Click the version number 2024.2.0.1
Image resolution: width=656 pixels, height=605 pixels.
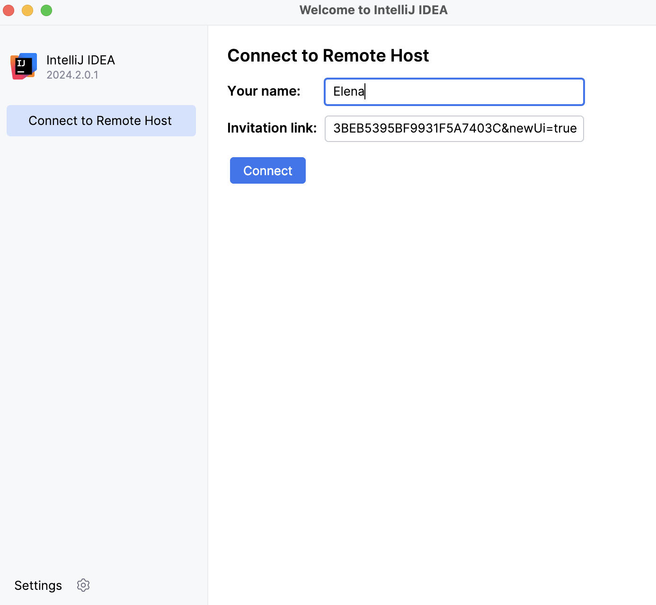click(x=72, y=75)
